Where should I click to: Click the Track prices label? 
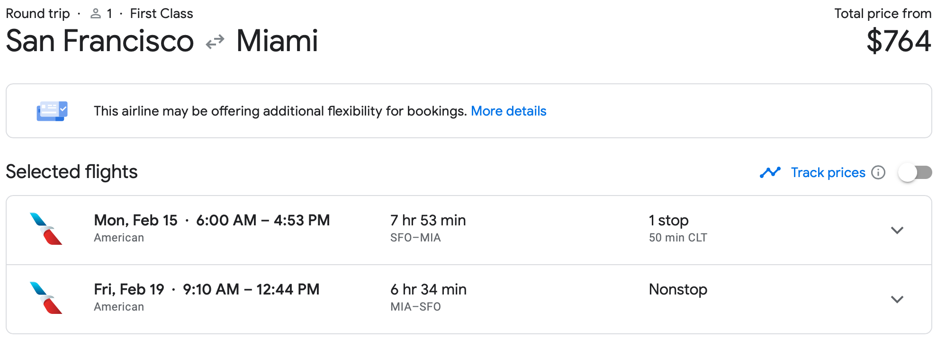coord(828,172)
